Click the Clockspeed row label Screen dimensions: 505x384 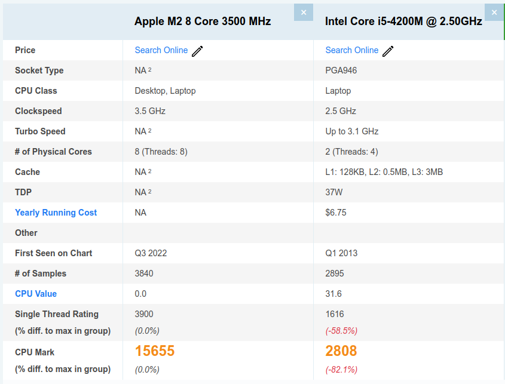[38, 111]
